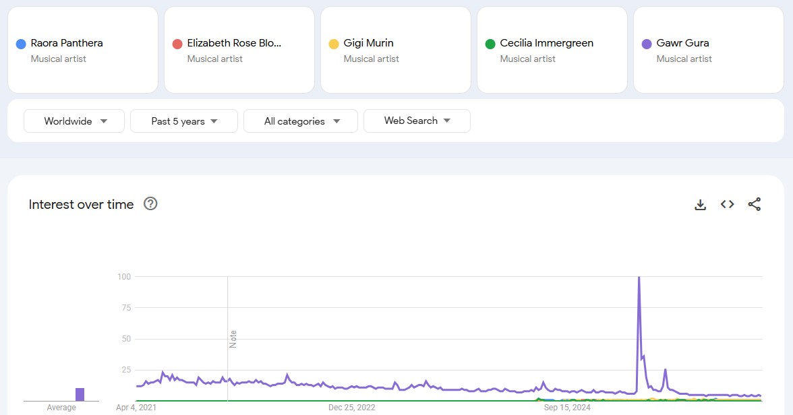Screen dimensions: 793x415
Task: Download the Interest over time data
Action: (700, 204)
